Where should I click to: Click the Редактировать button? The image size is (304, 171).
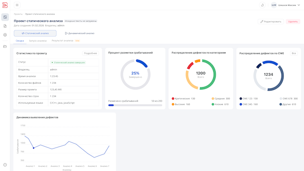(x=271, y=22)
